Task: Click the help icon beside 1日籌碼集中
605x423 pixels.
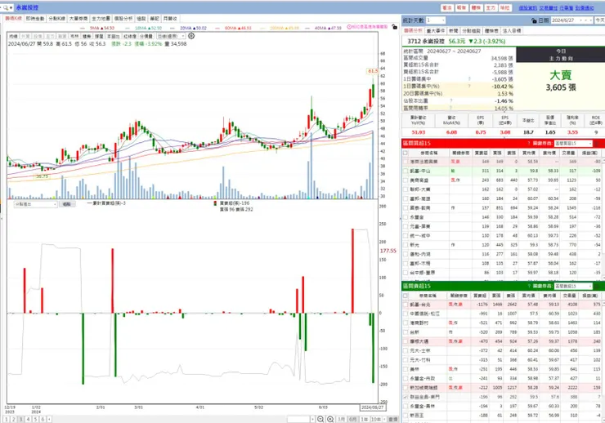Action: (x=469, y=79)
